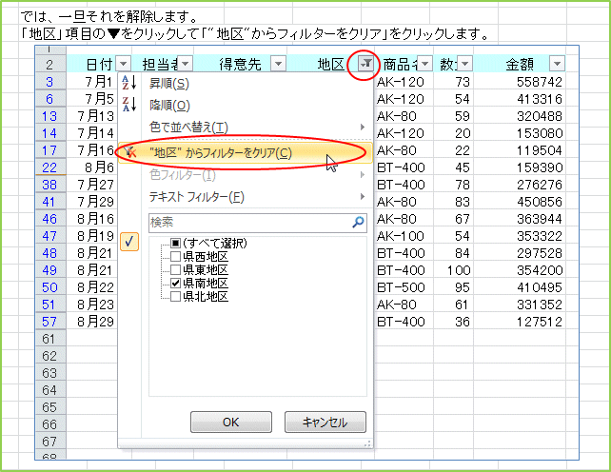Open the 得意先 column filter dropdown
Image resolution: width=611 pixels, height=472 pixels.
[x=278, y=64]
